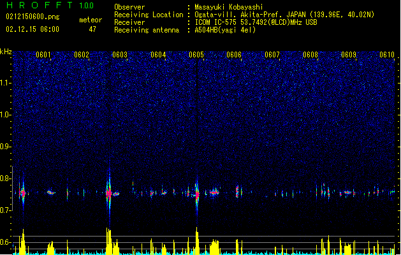Click the 'meteor' label
The height and width of the screenshot is (255, 401).
click(x=91, y=20)
